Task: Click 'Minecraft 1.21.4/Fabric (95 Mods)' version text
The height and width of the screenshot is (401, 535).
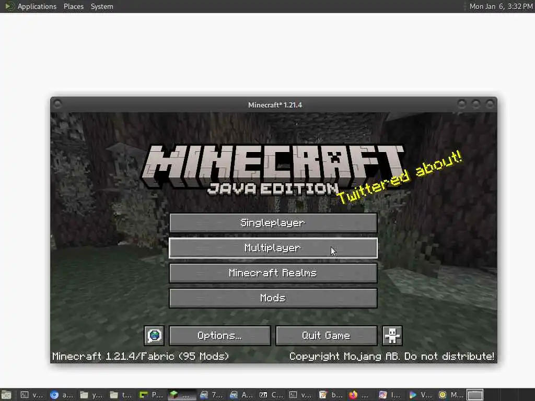Action: click(141, 356)
